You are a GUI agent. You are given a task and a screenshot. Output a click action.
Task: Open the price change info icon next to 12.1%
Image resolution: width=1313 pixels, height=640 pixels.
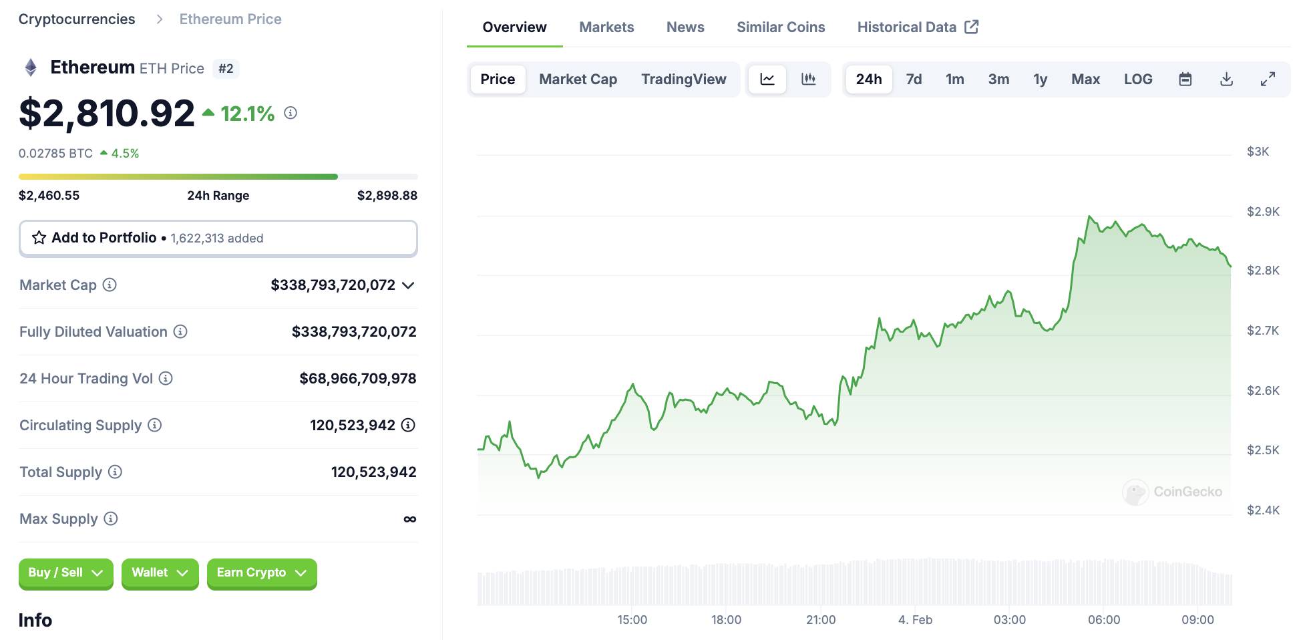291,113
